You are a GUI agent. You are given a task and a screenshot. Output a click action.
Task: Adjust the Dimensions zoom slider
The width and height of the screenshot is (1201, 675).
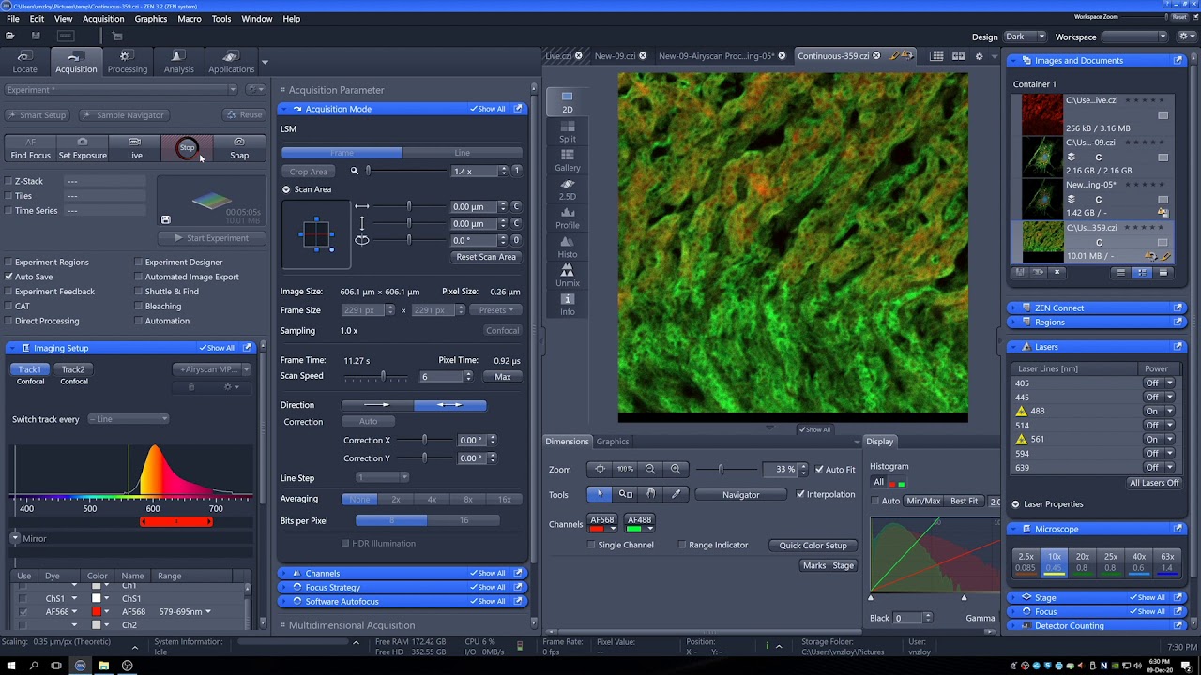coord(721,469)
